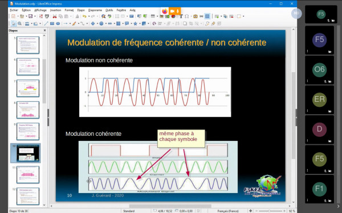The height and width of the screenshot is (213, 342).
Task: Expand the Curve tool dropdown arrow
Action: click(79, 23)
